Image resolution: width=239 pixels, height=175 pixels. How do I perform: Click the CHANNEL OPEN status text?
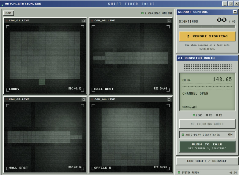195,93
